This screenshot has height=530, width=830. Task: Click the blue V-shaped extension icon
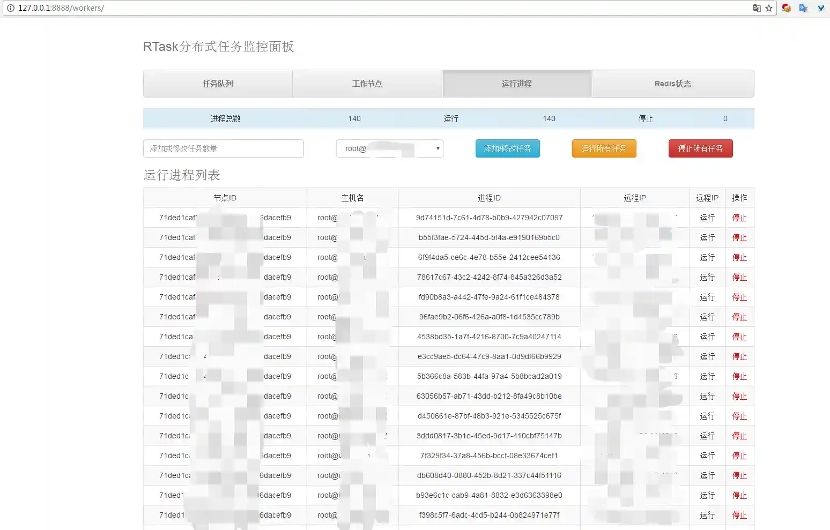[x=820, y=8]
